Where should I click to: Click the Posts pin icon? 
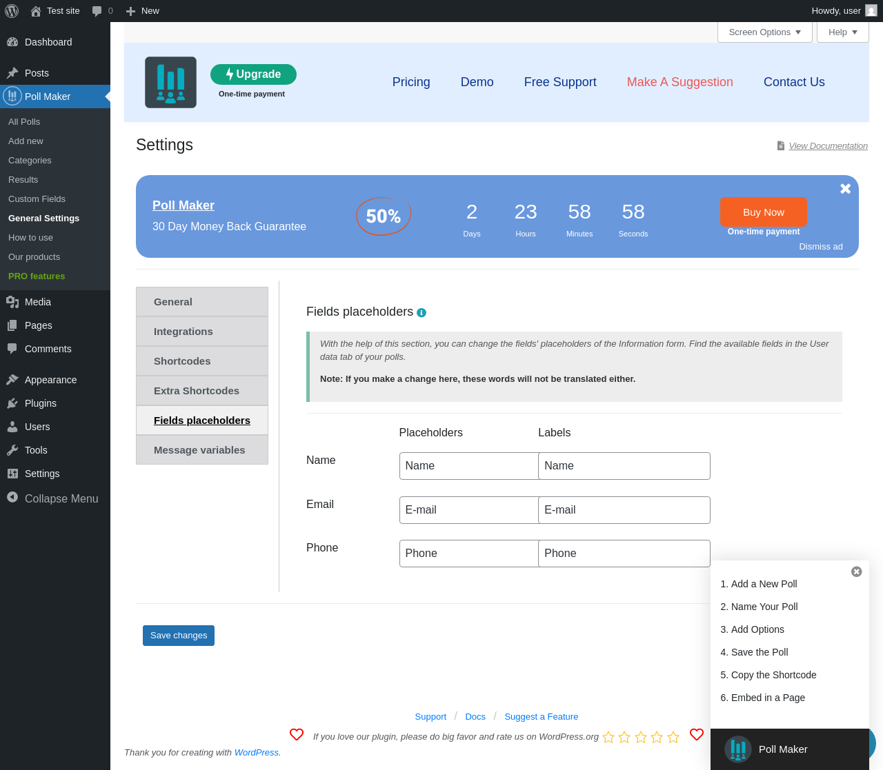point(12,73)
